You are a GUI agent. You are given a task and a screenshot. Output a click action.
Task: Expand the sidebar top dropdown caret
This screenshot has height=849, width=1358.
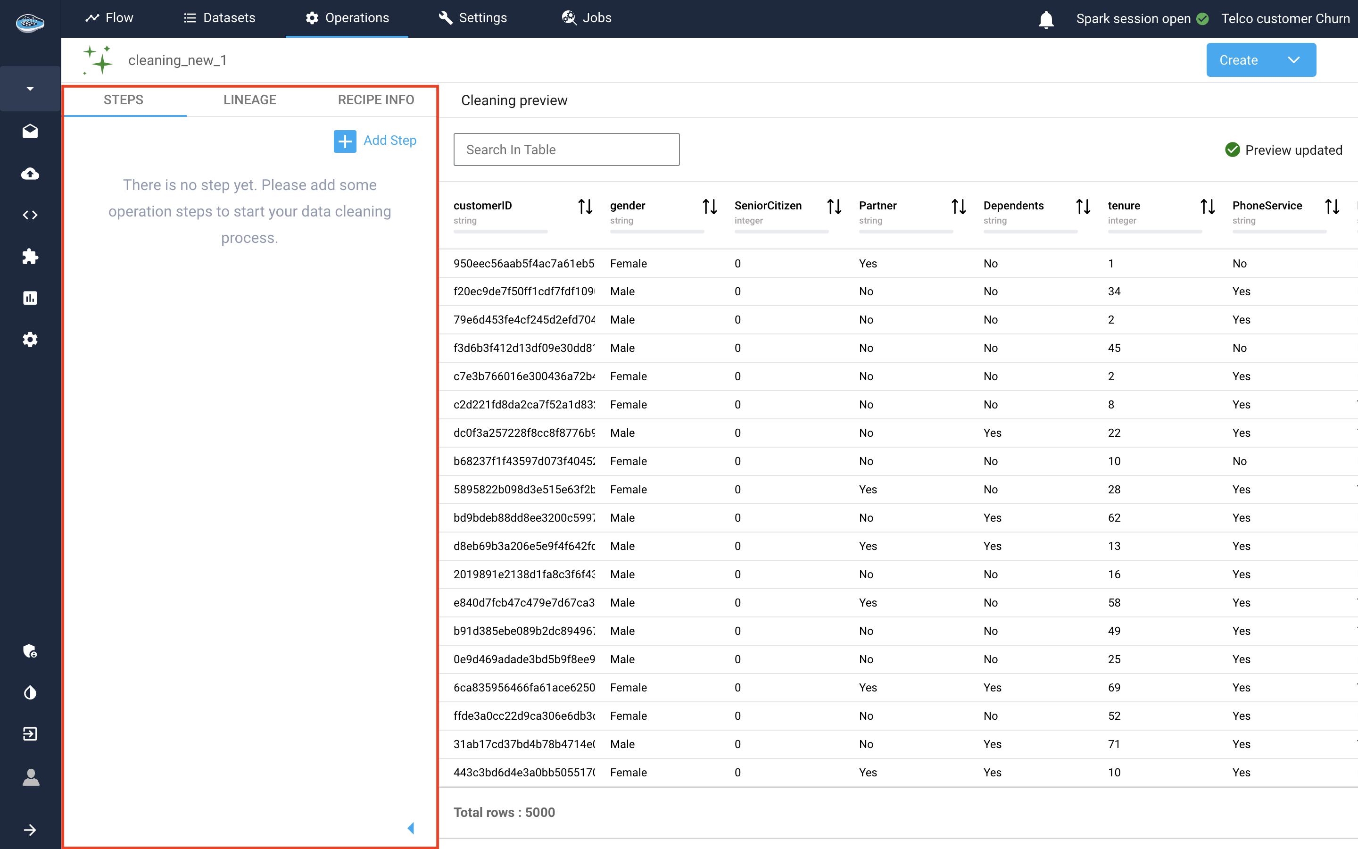click(x=30, y=89)
